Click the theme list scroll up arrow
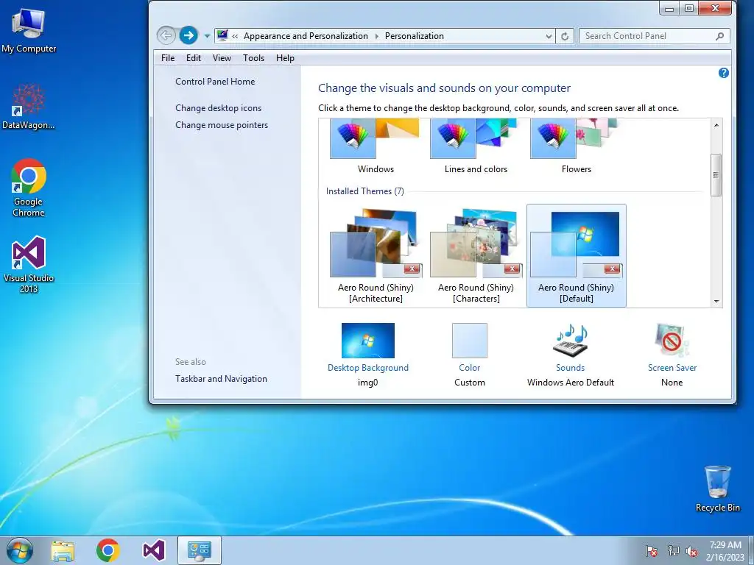 pyautogui.click(x=716, y=125)
